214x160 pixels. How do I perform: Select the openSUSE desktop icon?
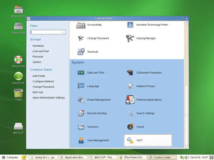(18, 76)
